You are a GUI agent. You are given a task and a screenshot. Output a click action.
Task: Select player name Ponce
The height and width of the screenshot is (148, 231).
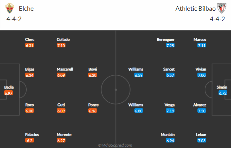click(x=94, y=105)
